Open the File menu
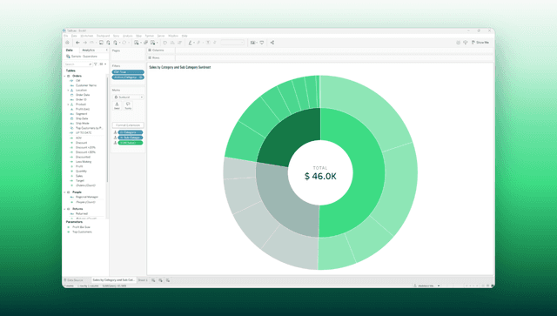Viewport: 557px width, 316px height. click(x=66, y=36)
